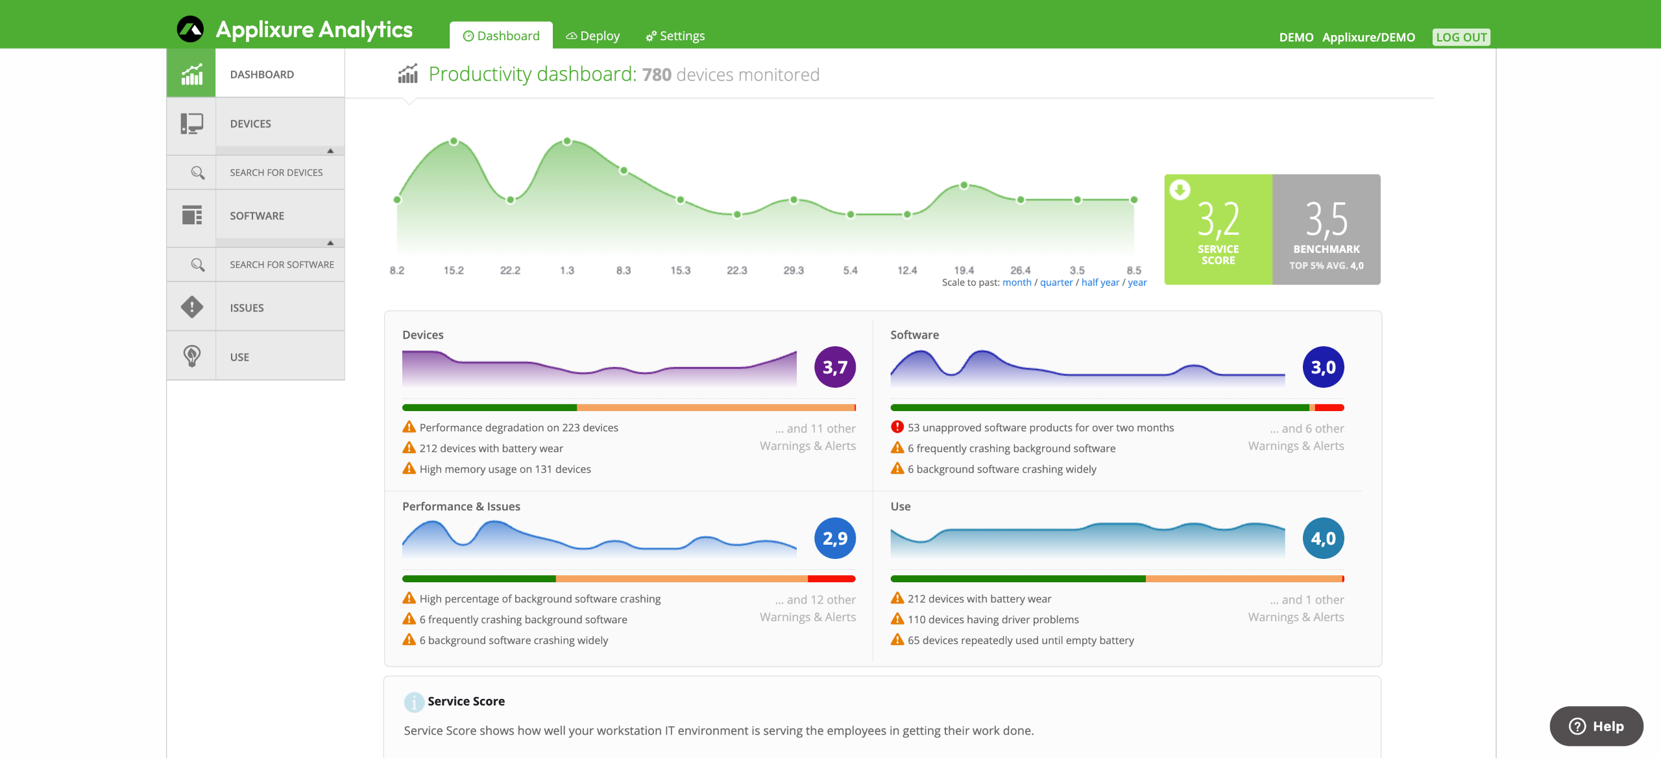
Task: Click the Devices green-orange status bar
Action: [x=628, y=408]
